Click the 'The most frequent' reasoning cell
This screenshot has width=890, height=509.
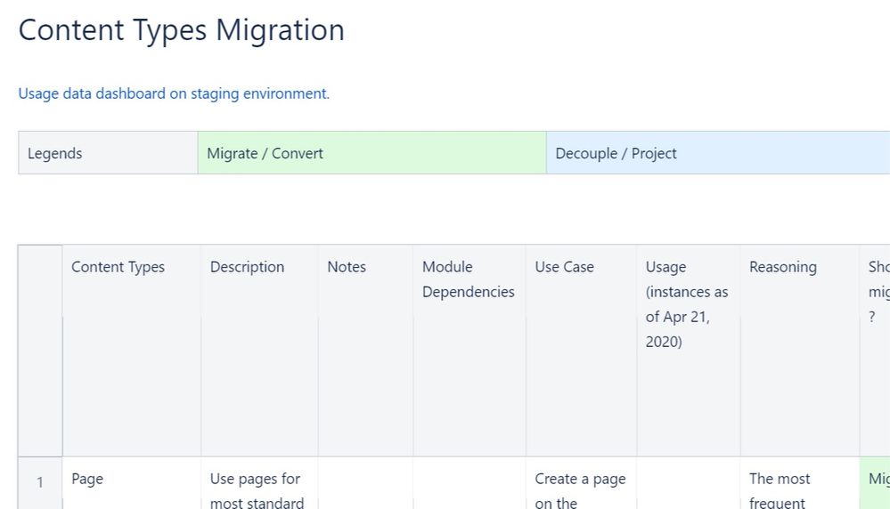click(x=800, y=483)
